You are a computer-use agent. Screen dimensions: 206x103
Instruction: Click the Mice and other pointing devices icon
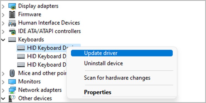[x=12, y=73]
